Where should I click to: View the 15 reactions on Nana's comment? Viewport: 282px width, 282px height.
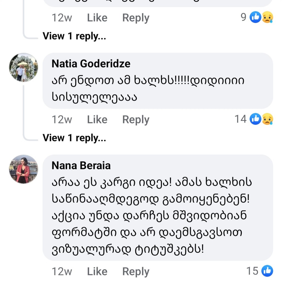[x=252, y=271]
